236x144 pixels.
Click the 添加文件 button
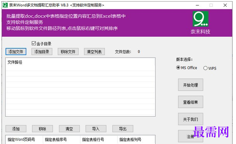click(x=16, y=52)
